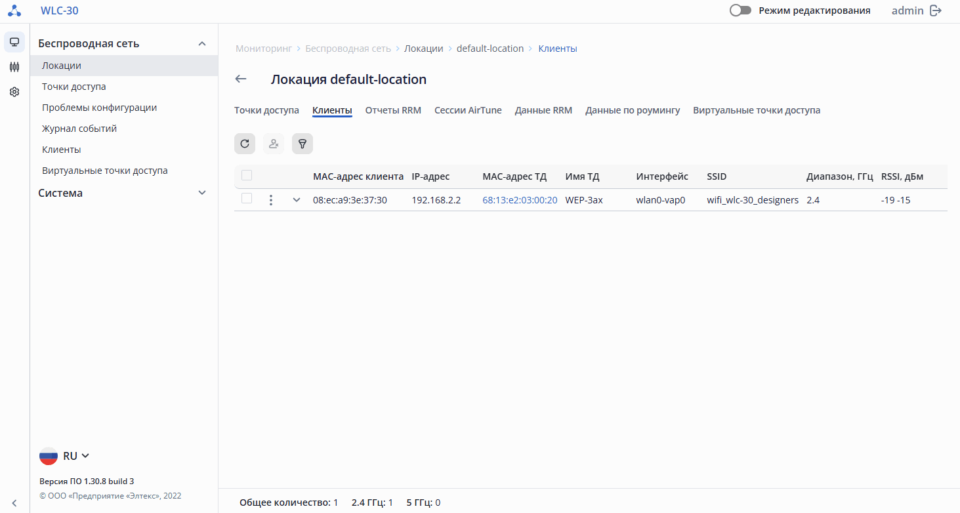Open Виртуальные точки доступа in the sidebar

click(x=124, y=171)
